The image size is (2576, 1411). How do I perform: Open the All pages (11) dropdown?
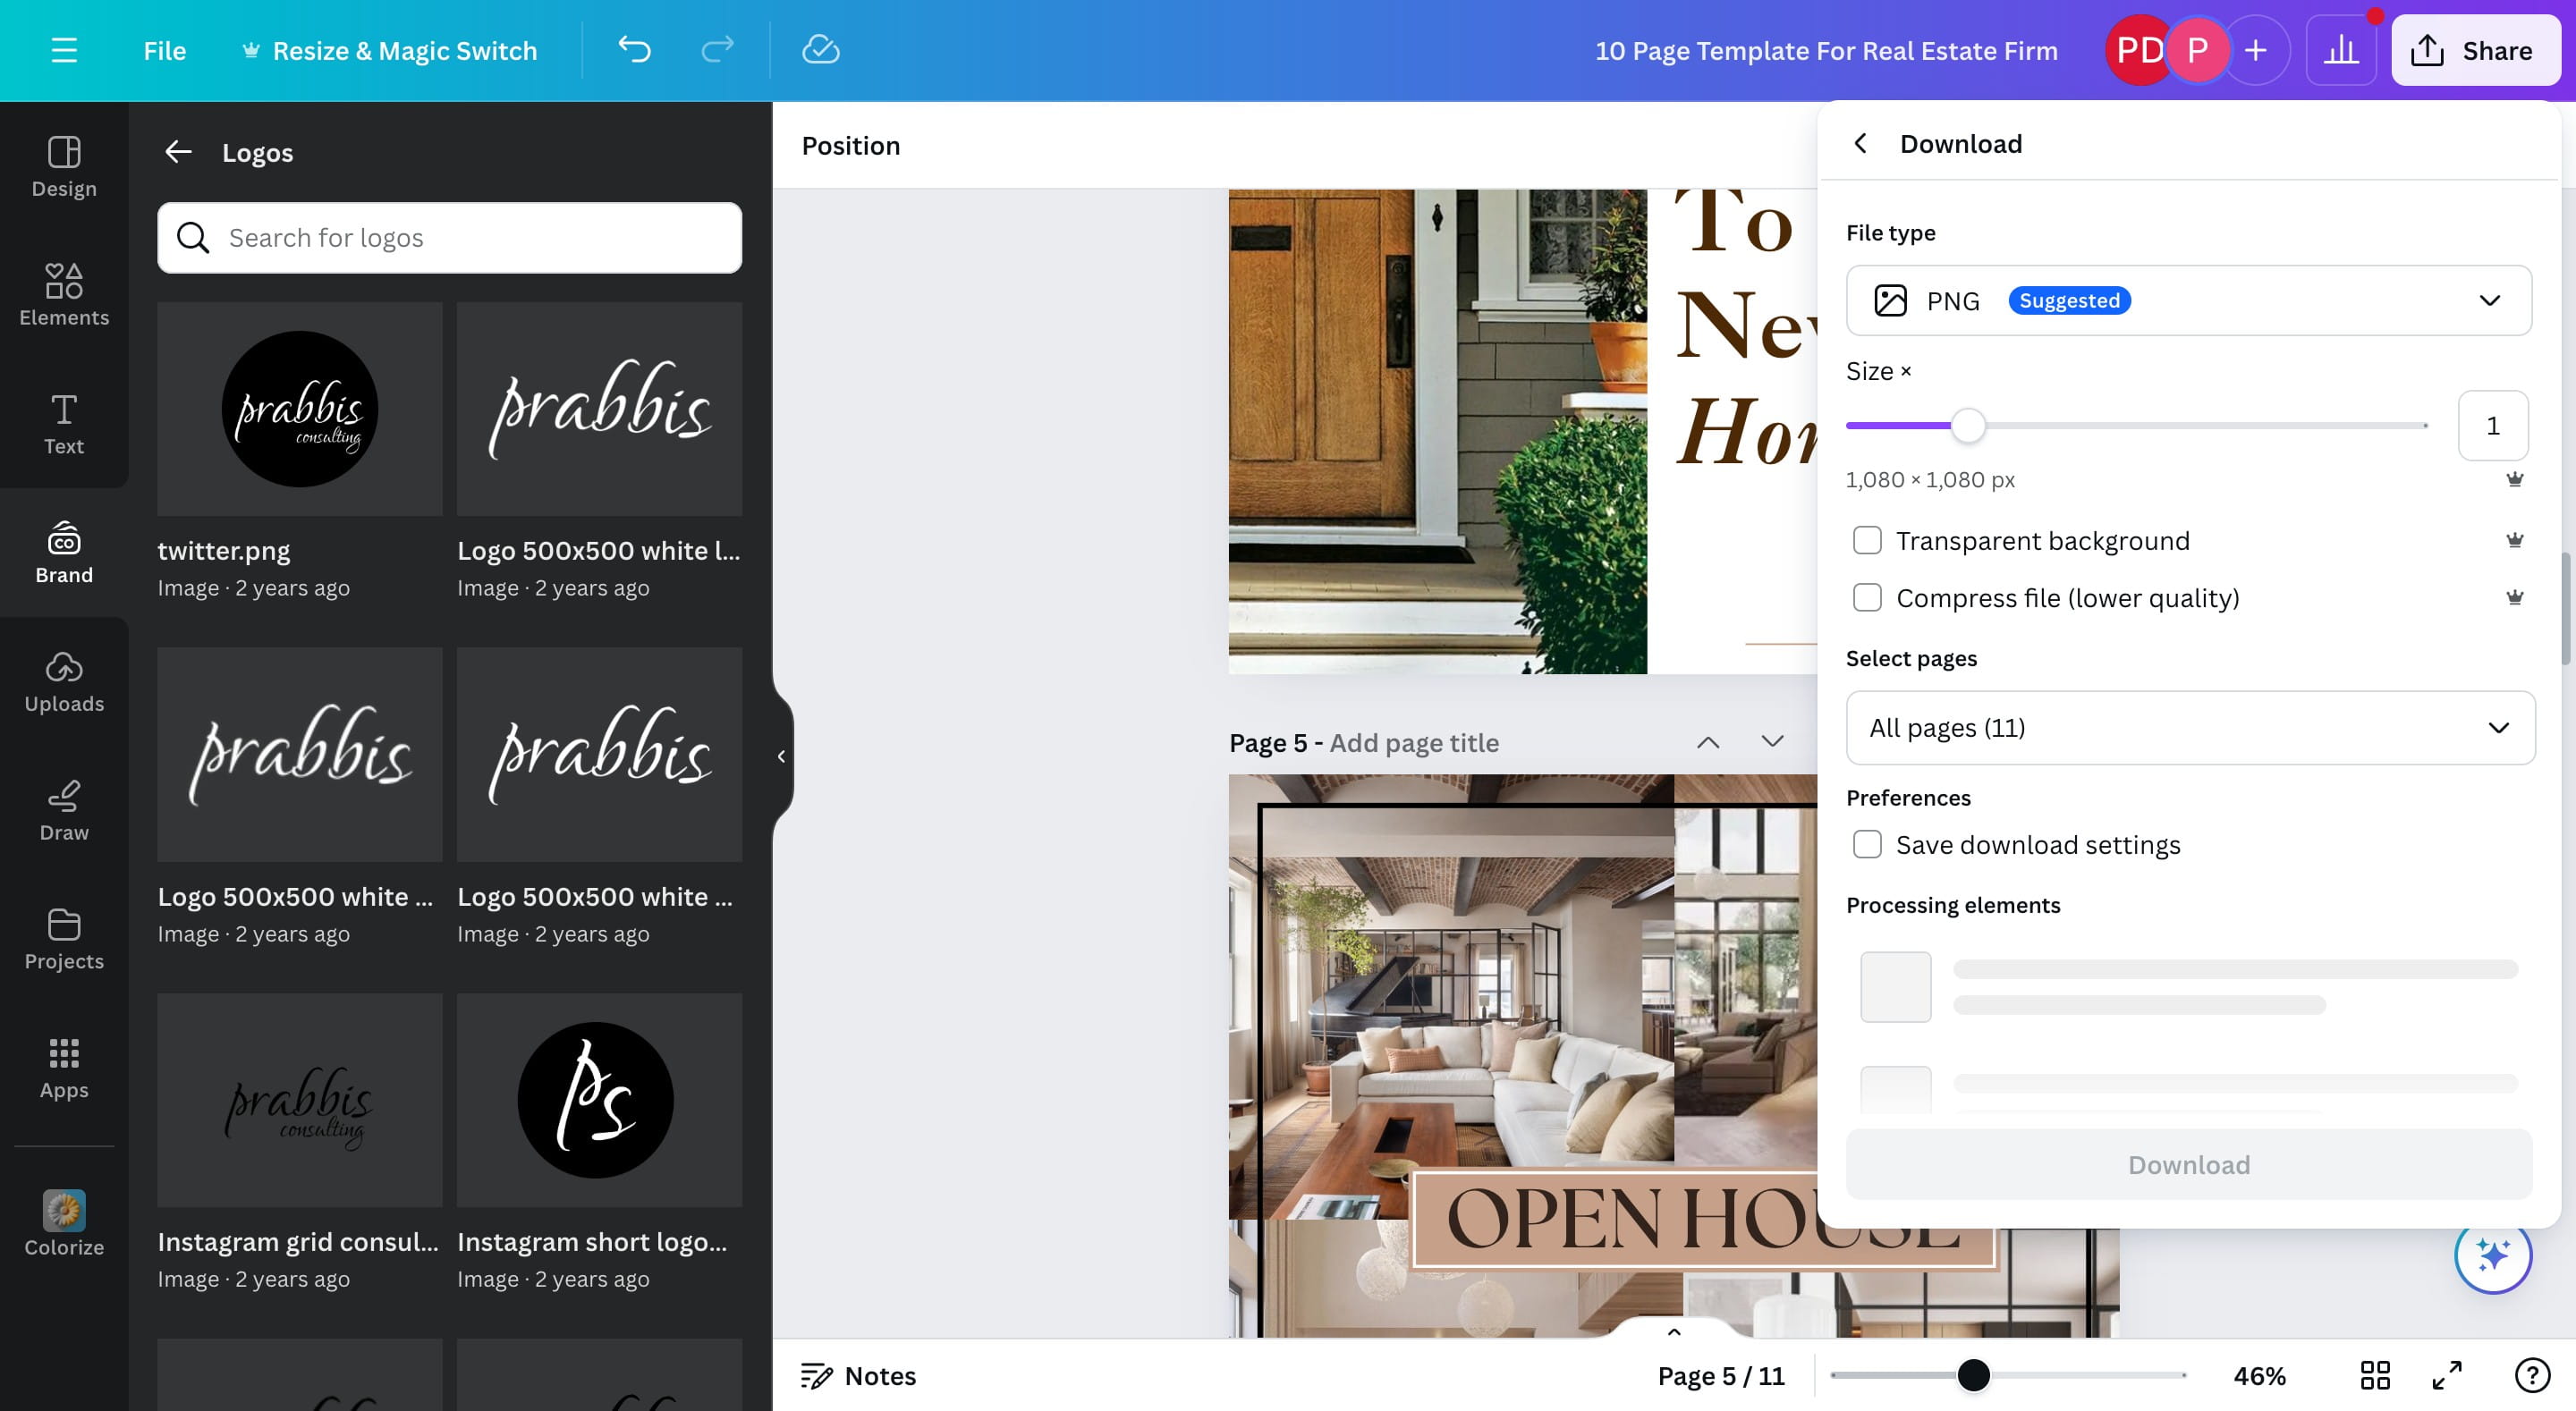coord(2190,727)
